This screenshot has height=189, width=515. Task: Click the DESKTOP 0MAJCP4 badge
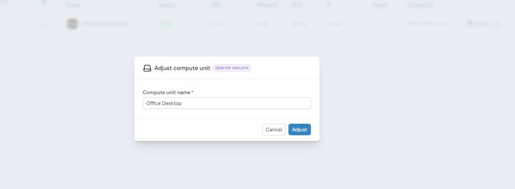pyautogui.click(x=232, y=68)
